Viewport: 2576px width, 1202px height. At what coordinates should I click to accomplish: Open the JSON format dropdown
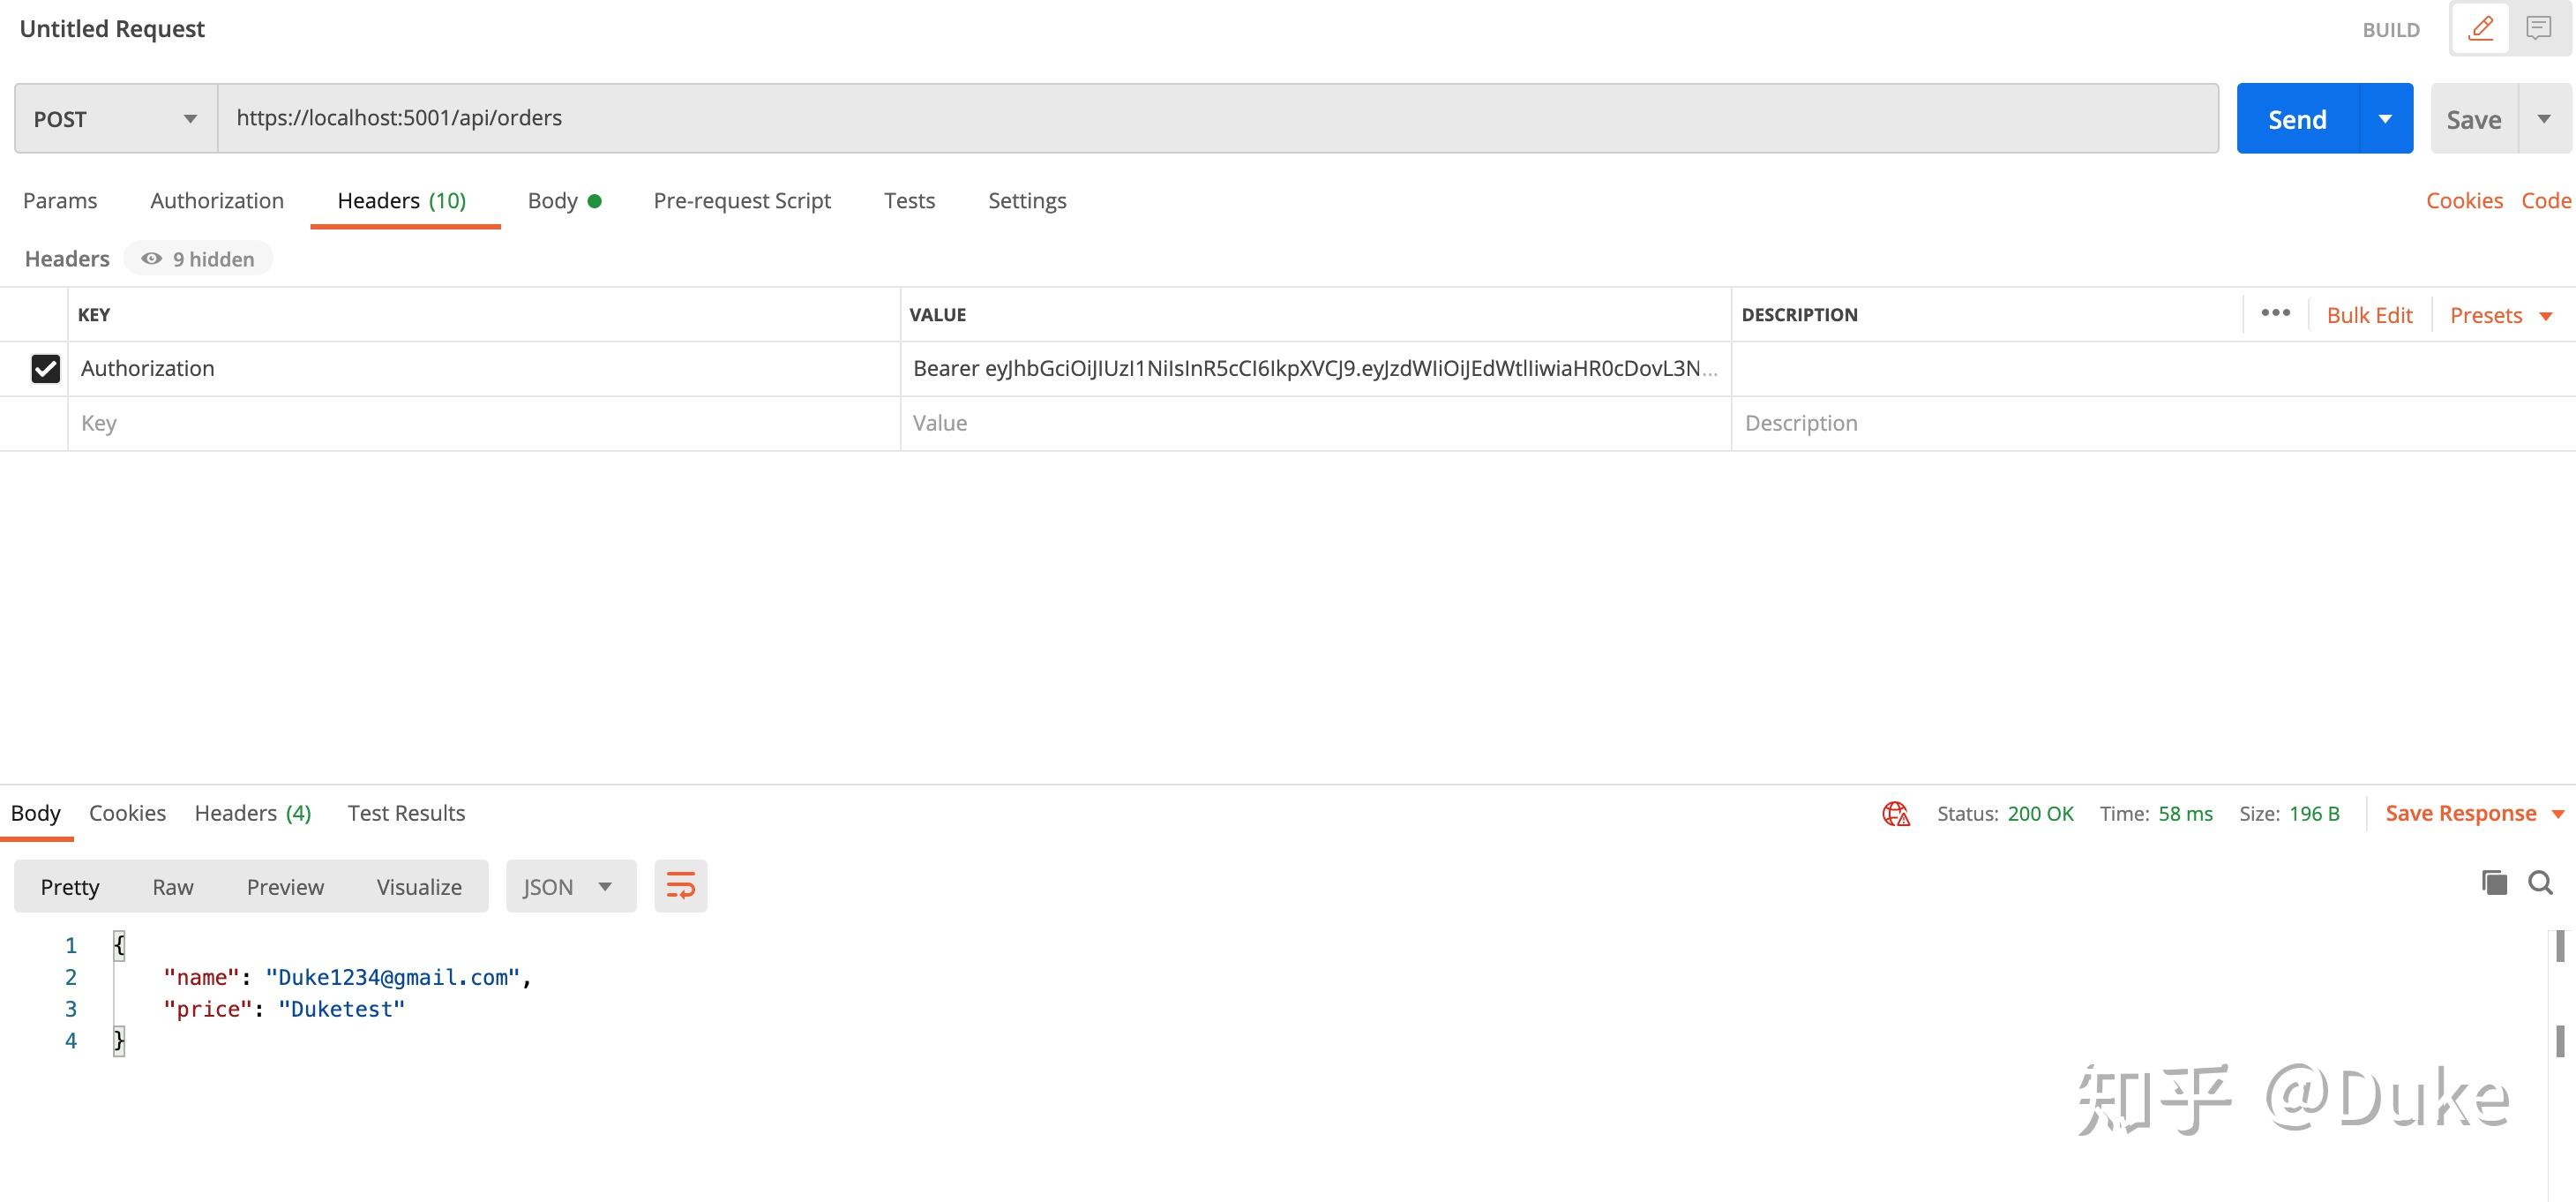[570, 886]
